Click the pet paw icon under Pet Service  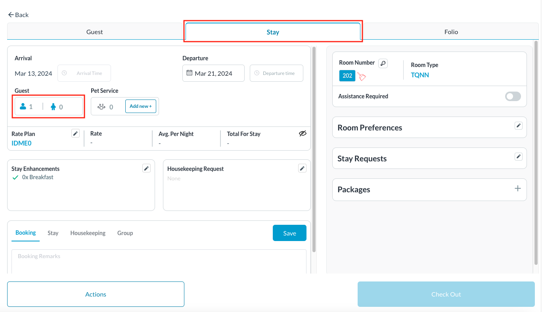[101, 107]
